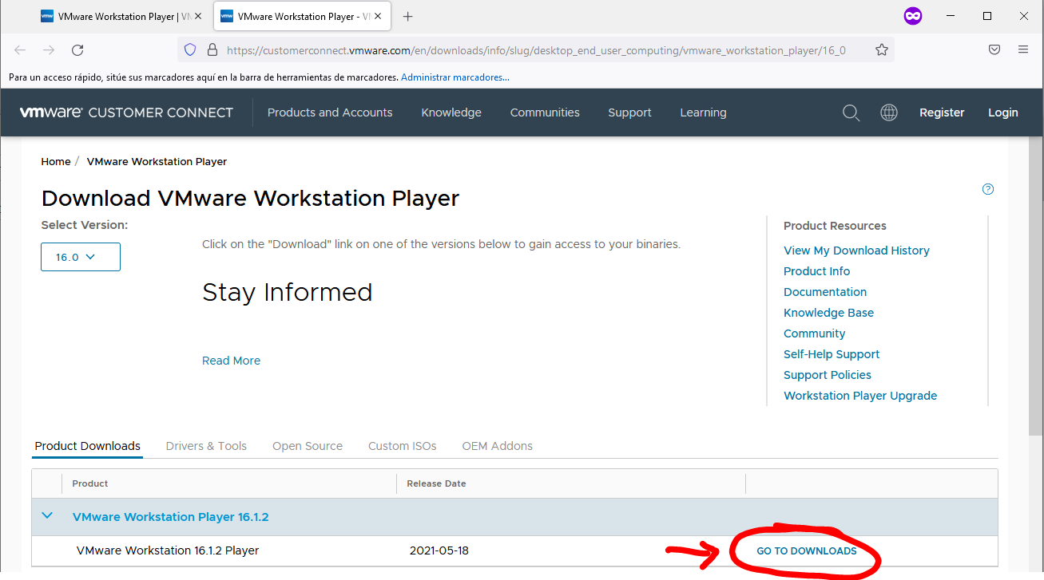This screenshot has height=580, width=1044.
Task: Click the Administrar marcadores link
Action: click(455, 77)
